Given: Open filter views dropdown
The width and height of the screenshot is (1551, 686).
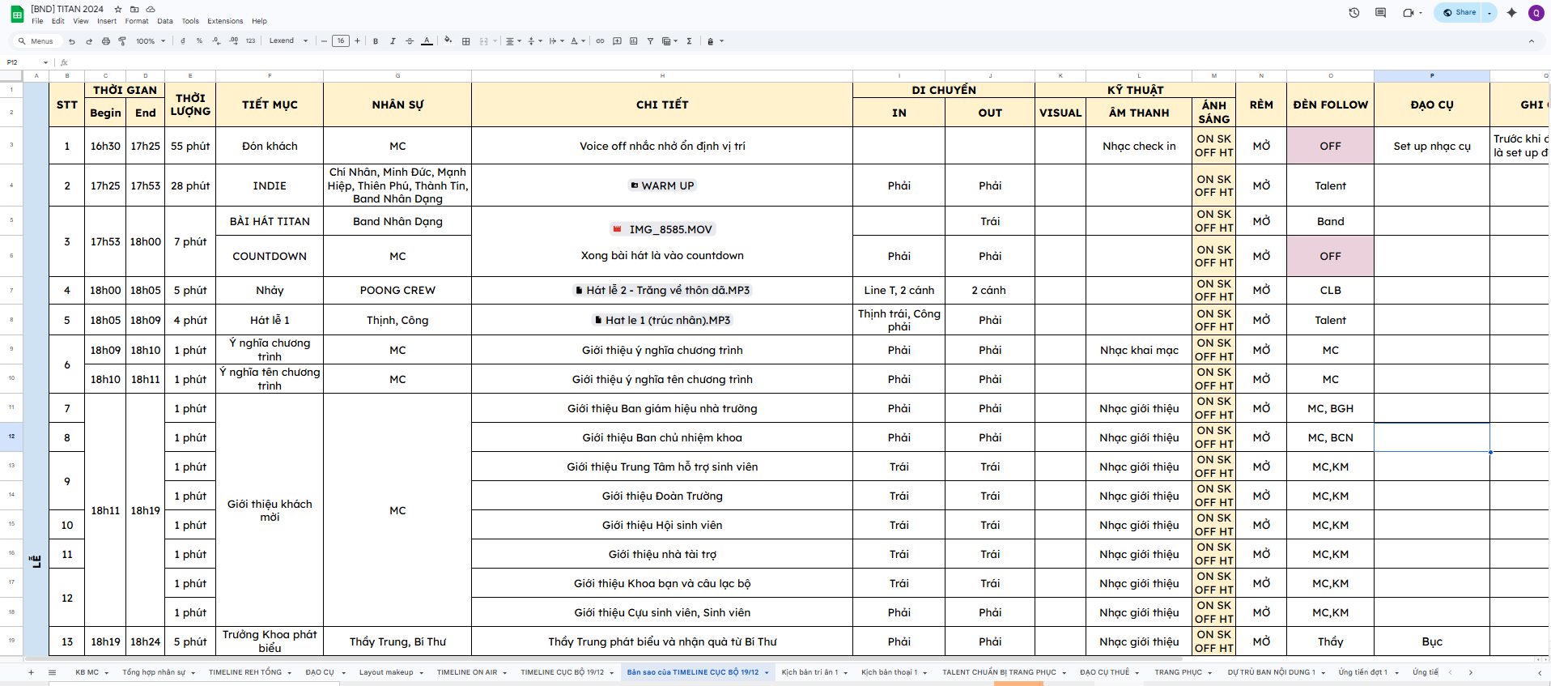Looking at the screenshot, I should click(669, 41).
